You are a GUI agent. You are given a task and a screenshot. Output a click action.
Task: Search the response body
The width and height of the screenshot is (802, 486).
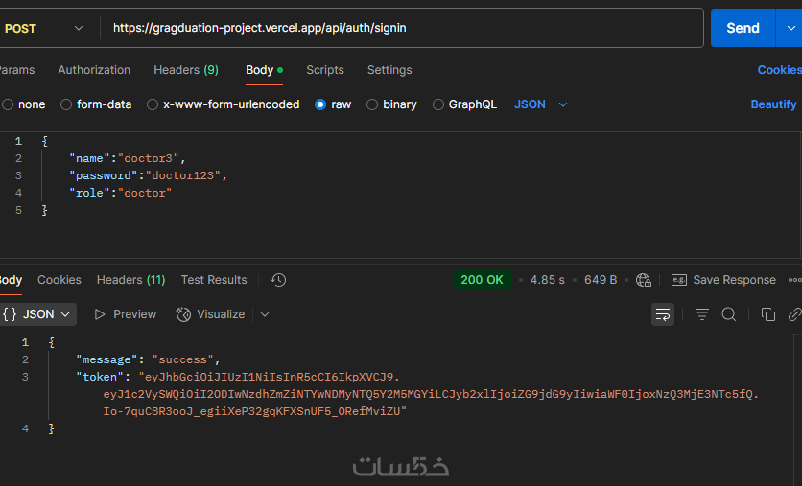tap(729, 314)
